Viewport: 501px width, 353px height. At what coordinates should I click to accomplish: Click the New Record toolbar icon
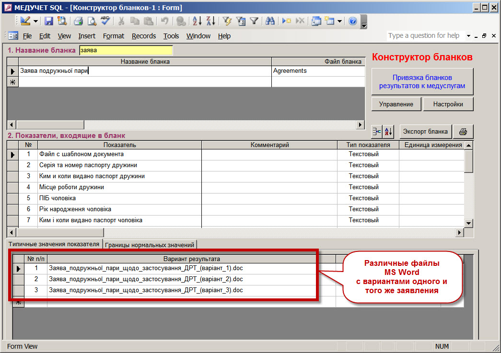[x=286, y=21]
